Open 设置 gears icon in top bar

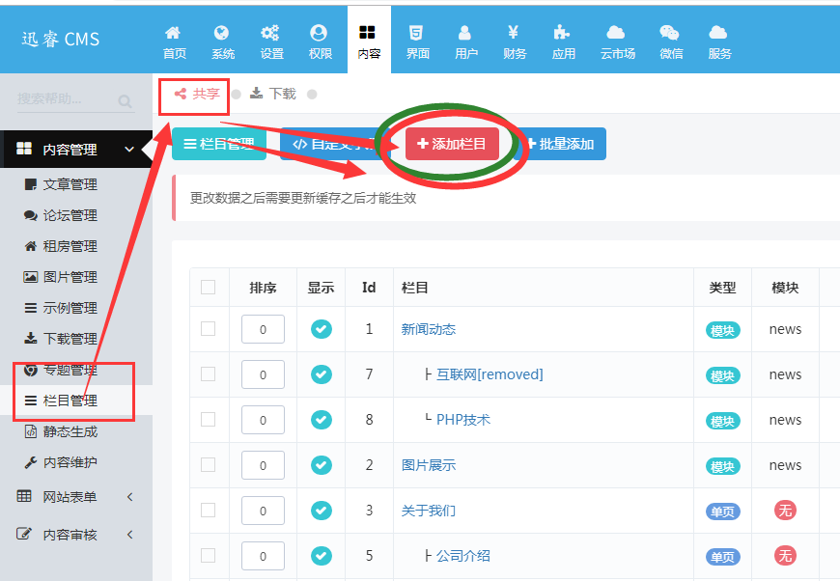(270, 33)
